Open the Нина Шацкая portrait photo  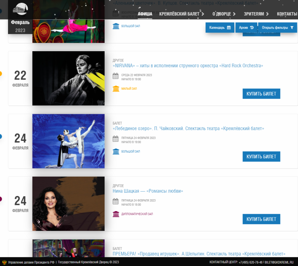pos(69,204)
